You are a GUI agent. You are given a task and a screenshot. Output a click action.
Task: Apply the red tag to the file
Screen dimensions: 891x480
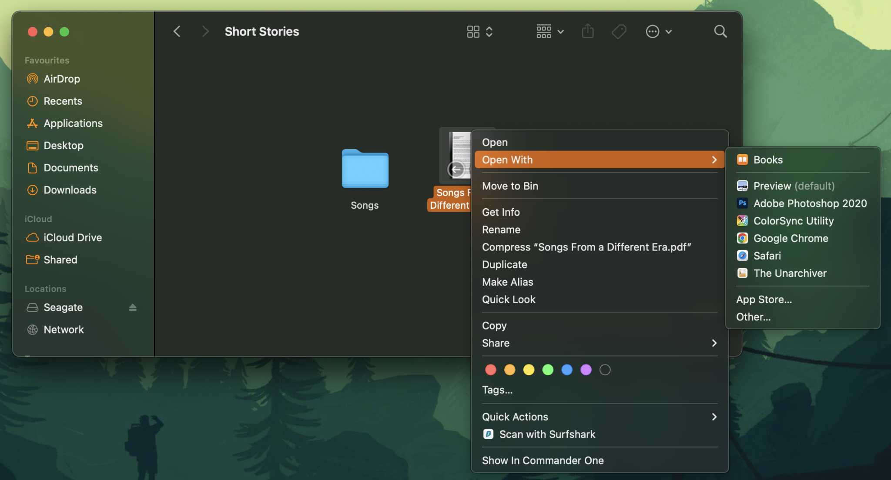coord(490,370)
